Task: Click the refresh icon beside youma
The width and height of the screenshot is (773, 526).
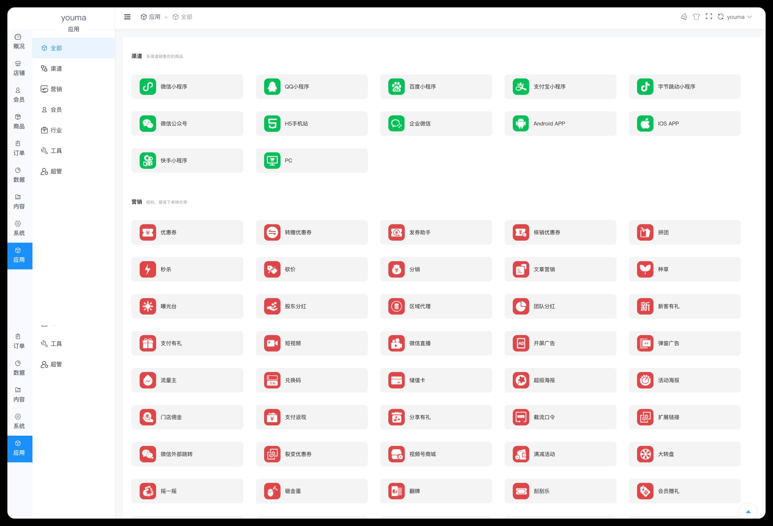Action: 720,17
